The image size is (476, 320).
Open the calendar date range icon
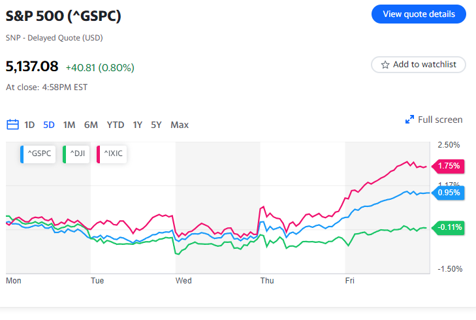pos(12,125)
